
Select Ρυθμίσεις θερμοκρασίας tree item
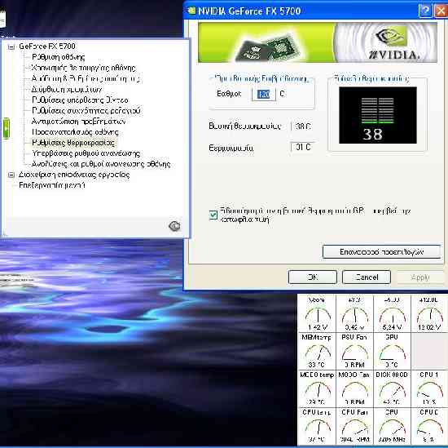pos(73,143)
